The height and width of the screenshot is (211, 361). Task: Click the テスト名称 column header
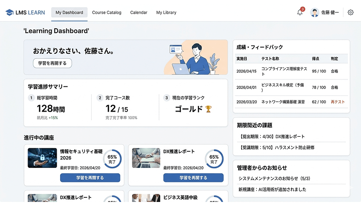270,59
